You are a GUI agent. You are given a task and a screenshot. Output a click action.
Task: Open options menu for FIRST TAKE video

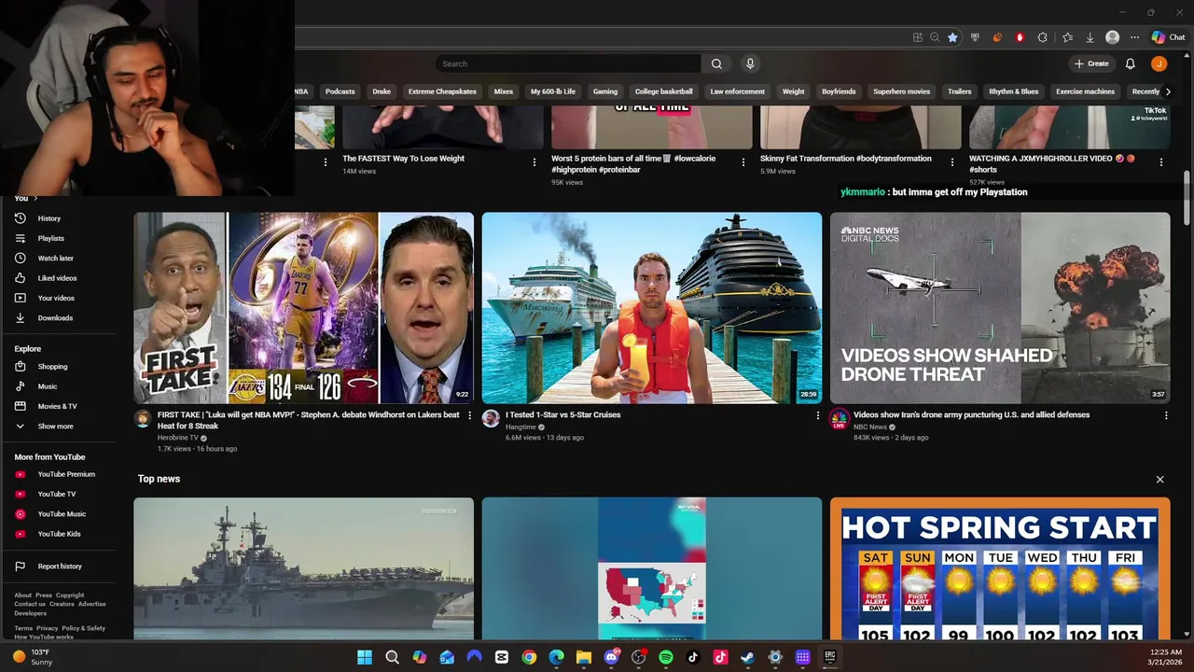point(469,415)
